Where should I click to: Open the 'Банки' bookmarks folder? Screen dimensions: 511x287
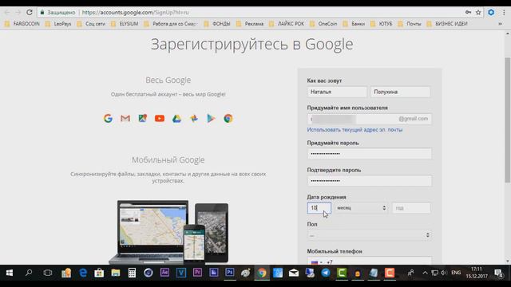click(354, 24)
